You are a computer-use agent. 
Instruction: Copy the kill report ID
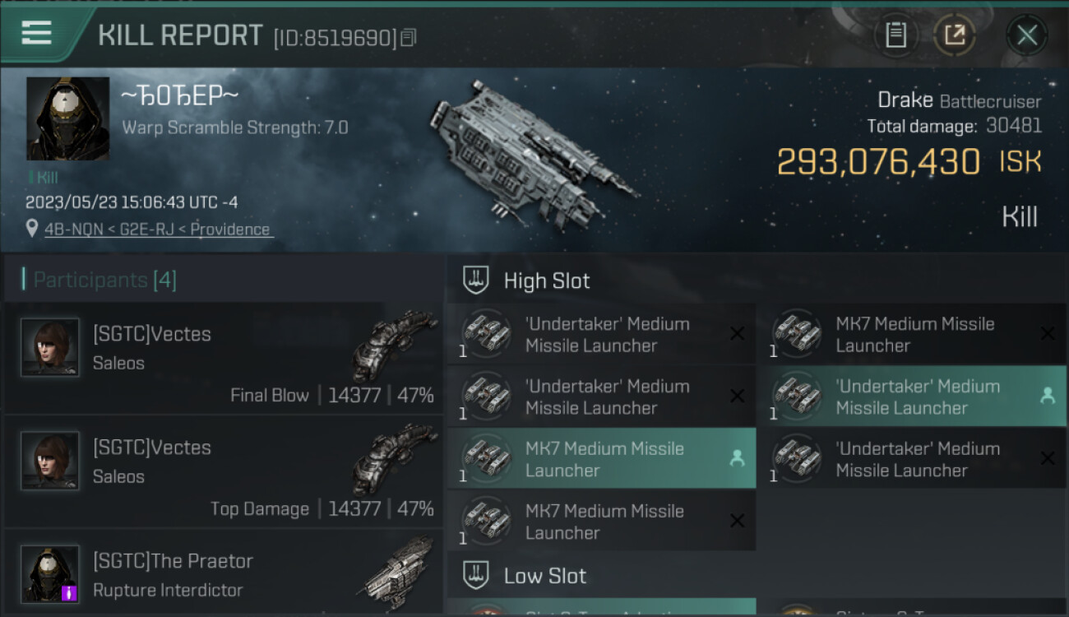pos(409,37)
